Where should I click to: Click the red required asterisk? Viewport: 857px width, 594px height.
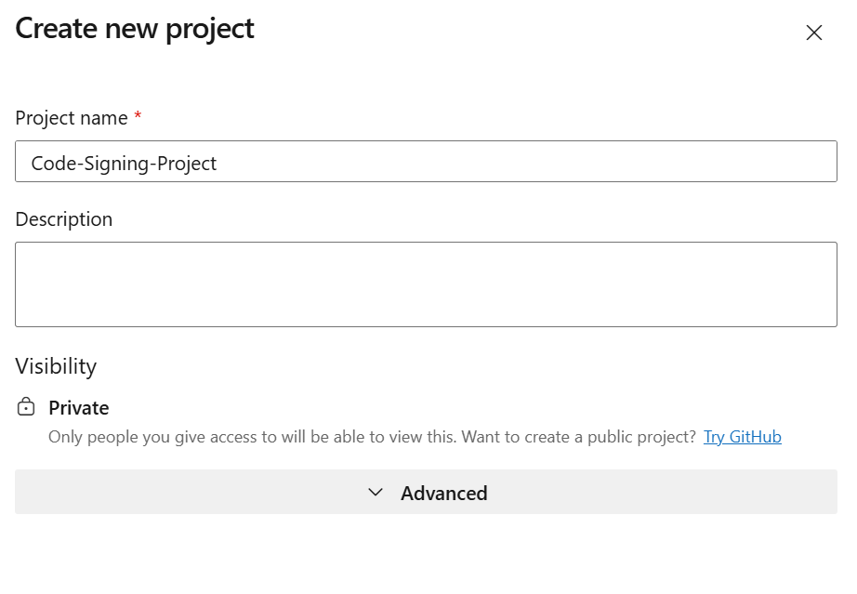(138, 117)
